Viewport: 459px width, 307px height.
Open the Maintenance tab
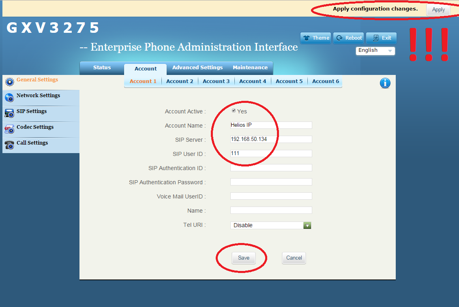[x=250, y=68]
